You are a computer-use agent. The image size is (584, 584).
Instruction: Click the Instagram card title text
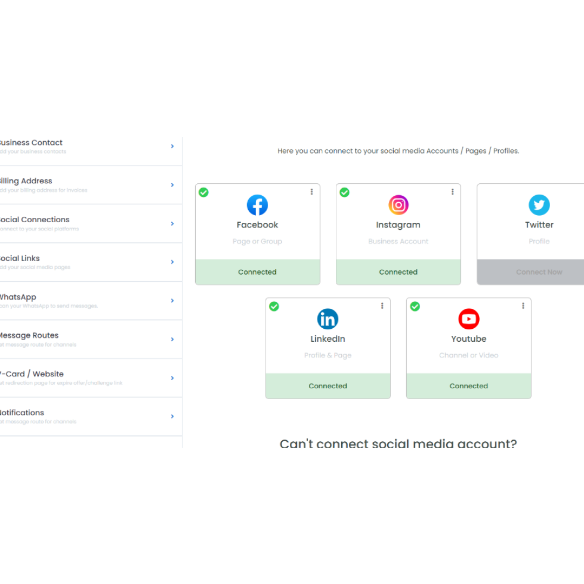398,225
